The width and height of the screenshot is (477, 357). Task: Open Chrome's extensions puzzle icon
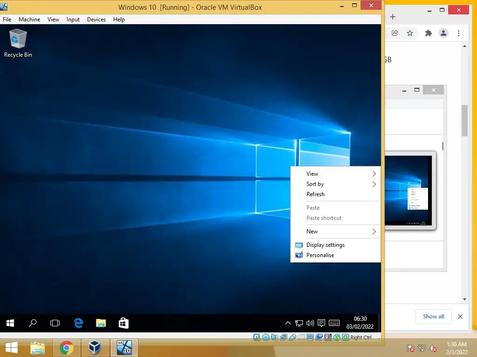pyautogui.click(x=429, y=33)
